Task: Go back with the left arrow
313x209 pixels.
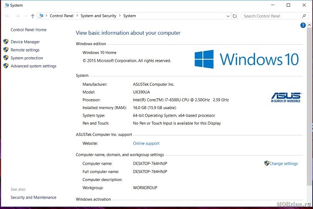Action: click(x=8, y=16)
